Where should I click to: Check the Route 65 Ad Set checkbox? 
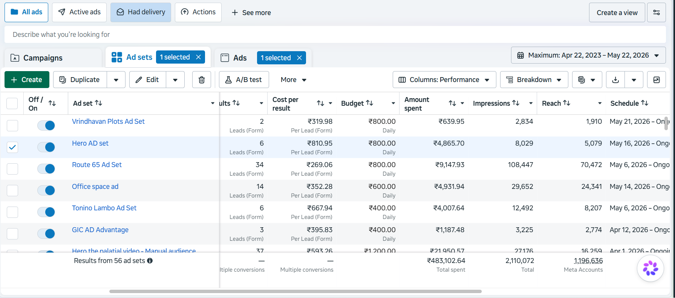tap(12, 169)
